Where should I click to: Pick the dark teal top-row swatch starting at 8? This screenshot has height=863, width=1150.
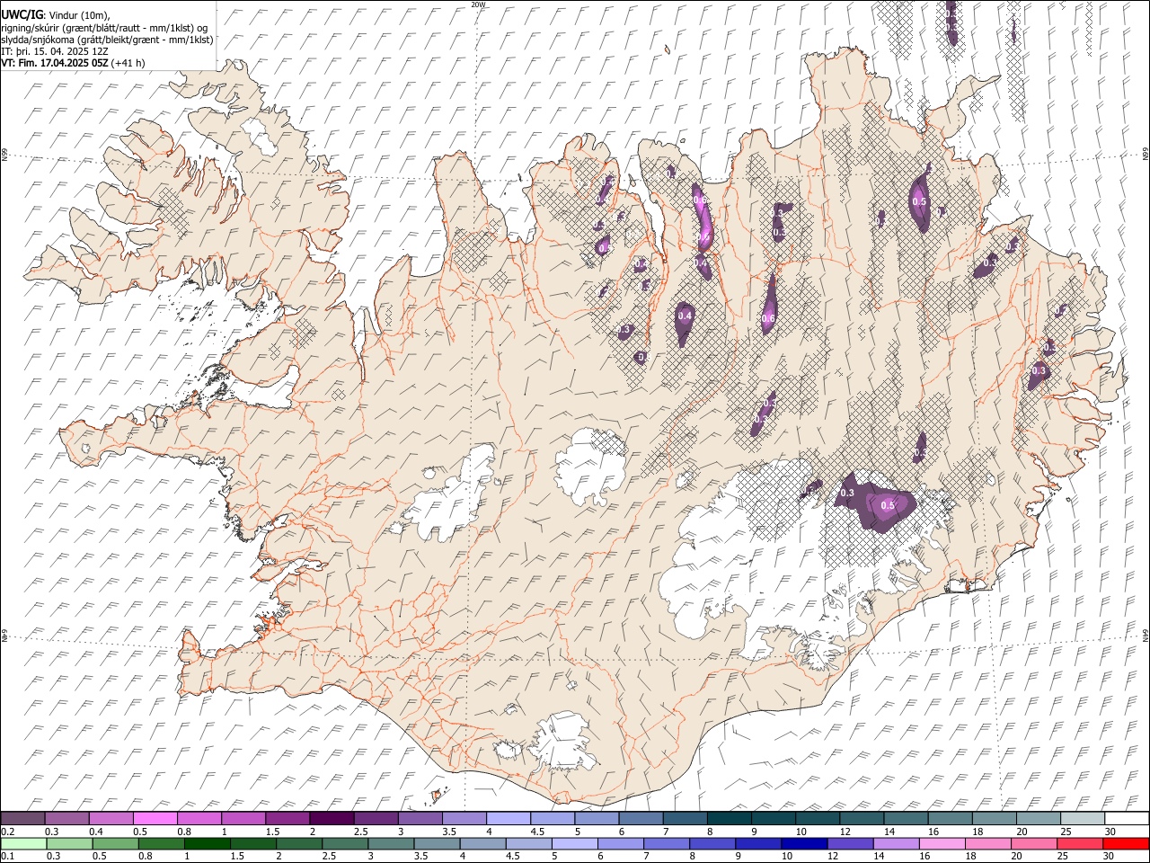729,818
